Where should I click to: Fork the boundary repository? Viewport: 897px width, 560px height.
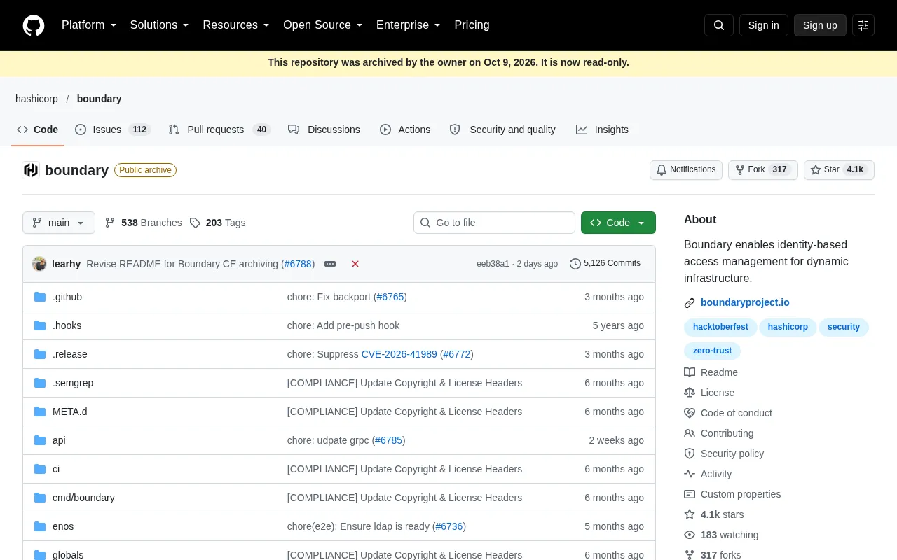click(763, 170)
